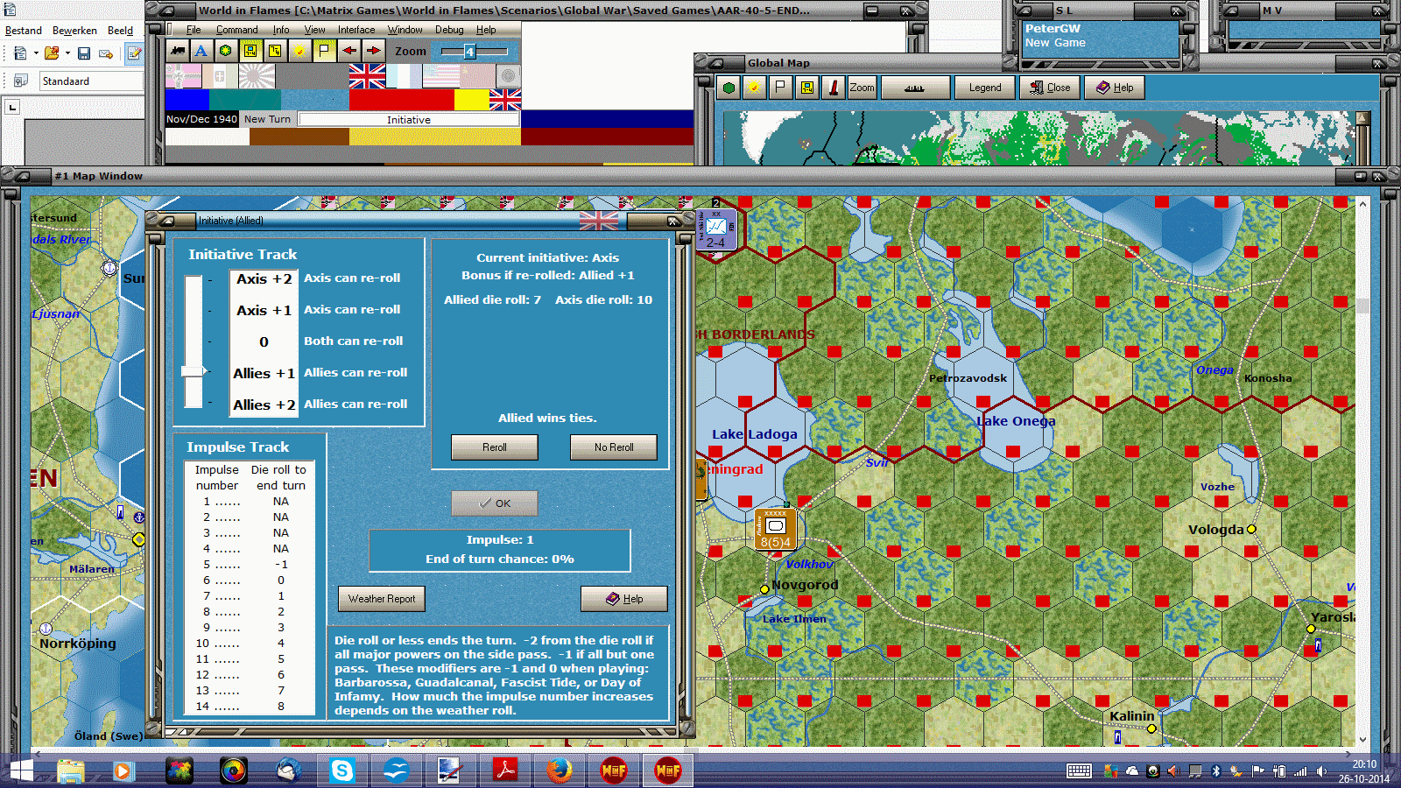Select the Union Jack flag in major powers row
Image resolution: width=1401 pixels, height=788 pixels.
367,76
